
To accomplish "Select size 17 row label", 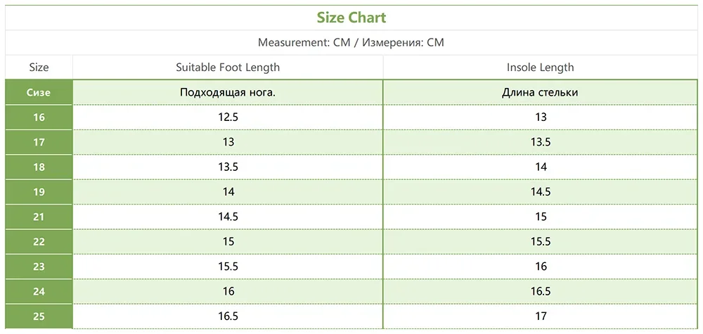I will click(39, 142).
